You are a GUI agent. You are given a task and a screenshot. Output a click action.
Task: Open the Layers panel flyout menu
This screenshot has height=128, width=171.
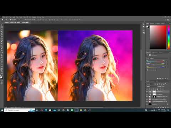click(x=170, y=81)
